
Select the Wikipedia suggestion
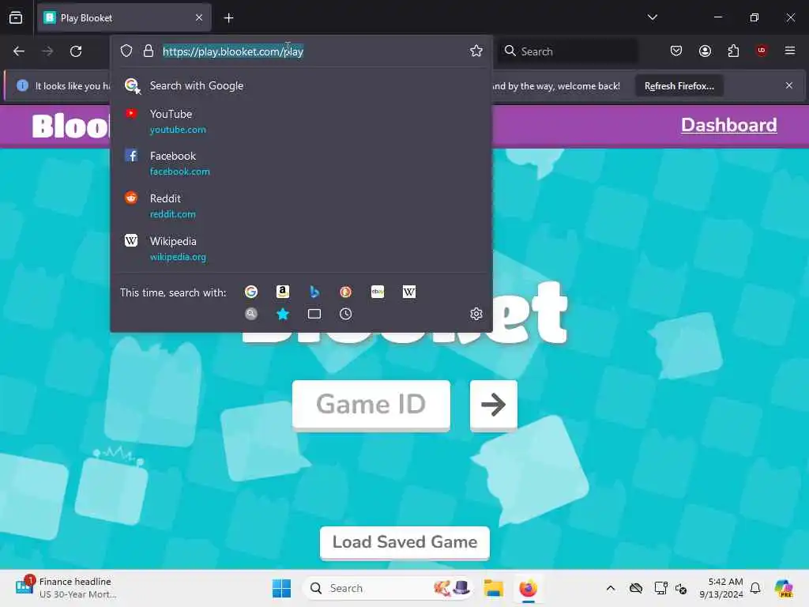(301, 249)
